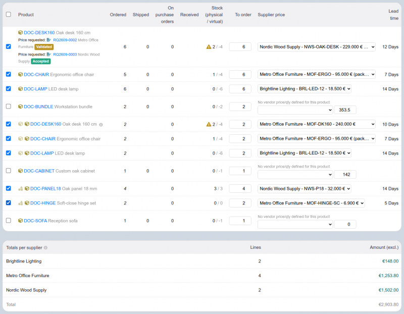Click the cube icon directly before DOC-HINGE
Viewport: 404px width, 314px height.
click(x=27, y=203)
